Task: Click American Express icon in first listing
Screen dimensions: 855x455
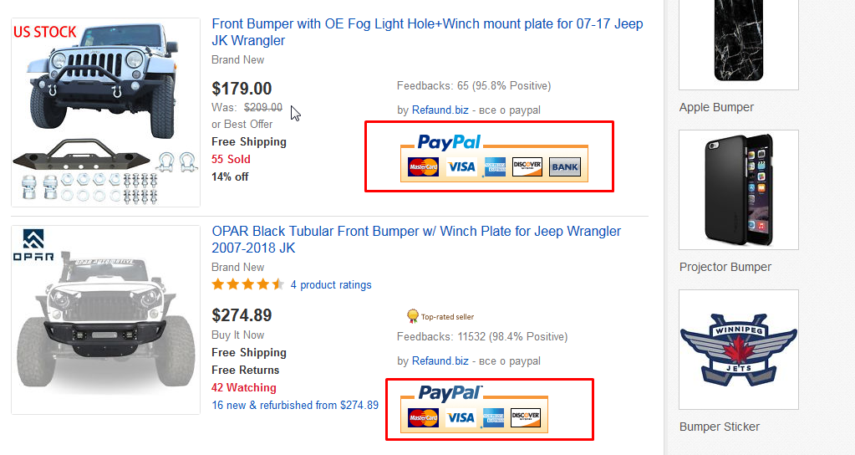Action: coord(496,167)
